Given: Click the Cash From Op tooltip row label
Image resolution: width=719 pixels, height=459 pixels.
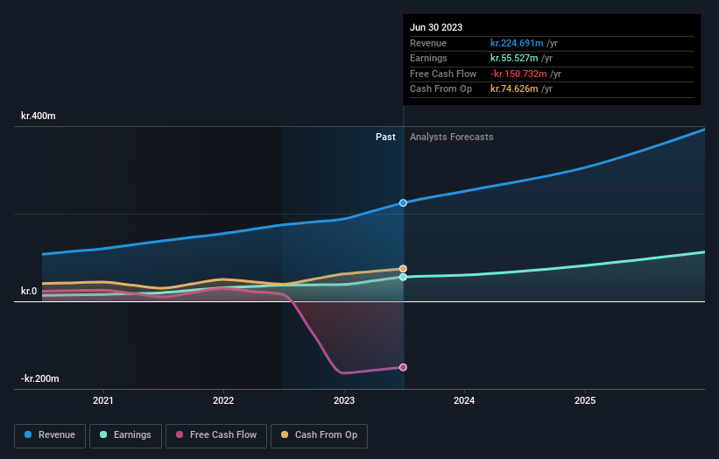Looking at the screenshot, I should (441, 89).
